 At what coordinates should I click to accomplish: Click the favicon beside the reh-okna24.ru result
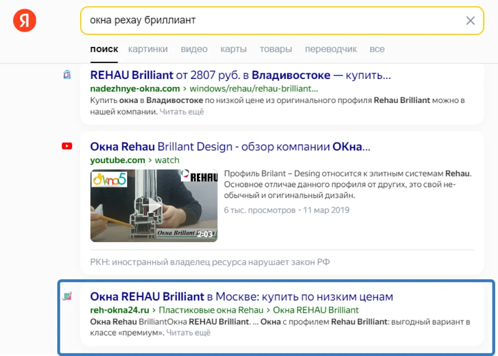click(66, 295)
